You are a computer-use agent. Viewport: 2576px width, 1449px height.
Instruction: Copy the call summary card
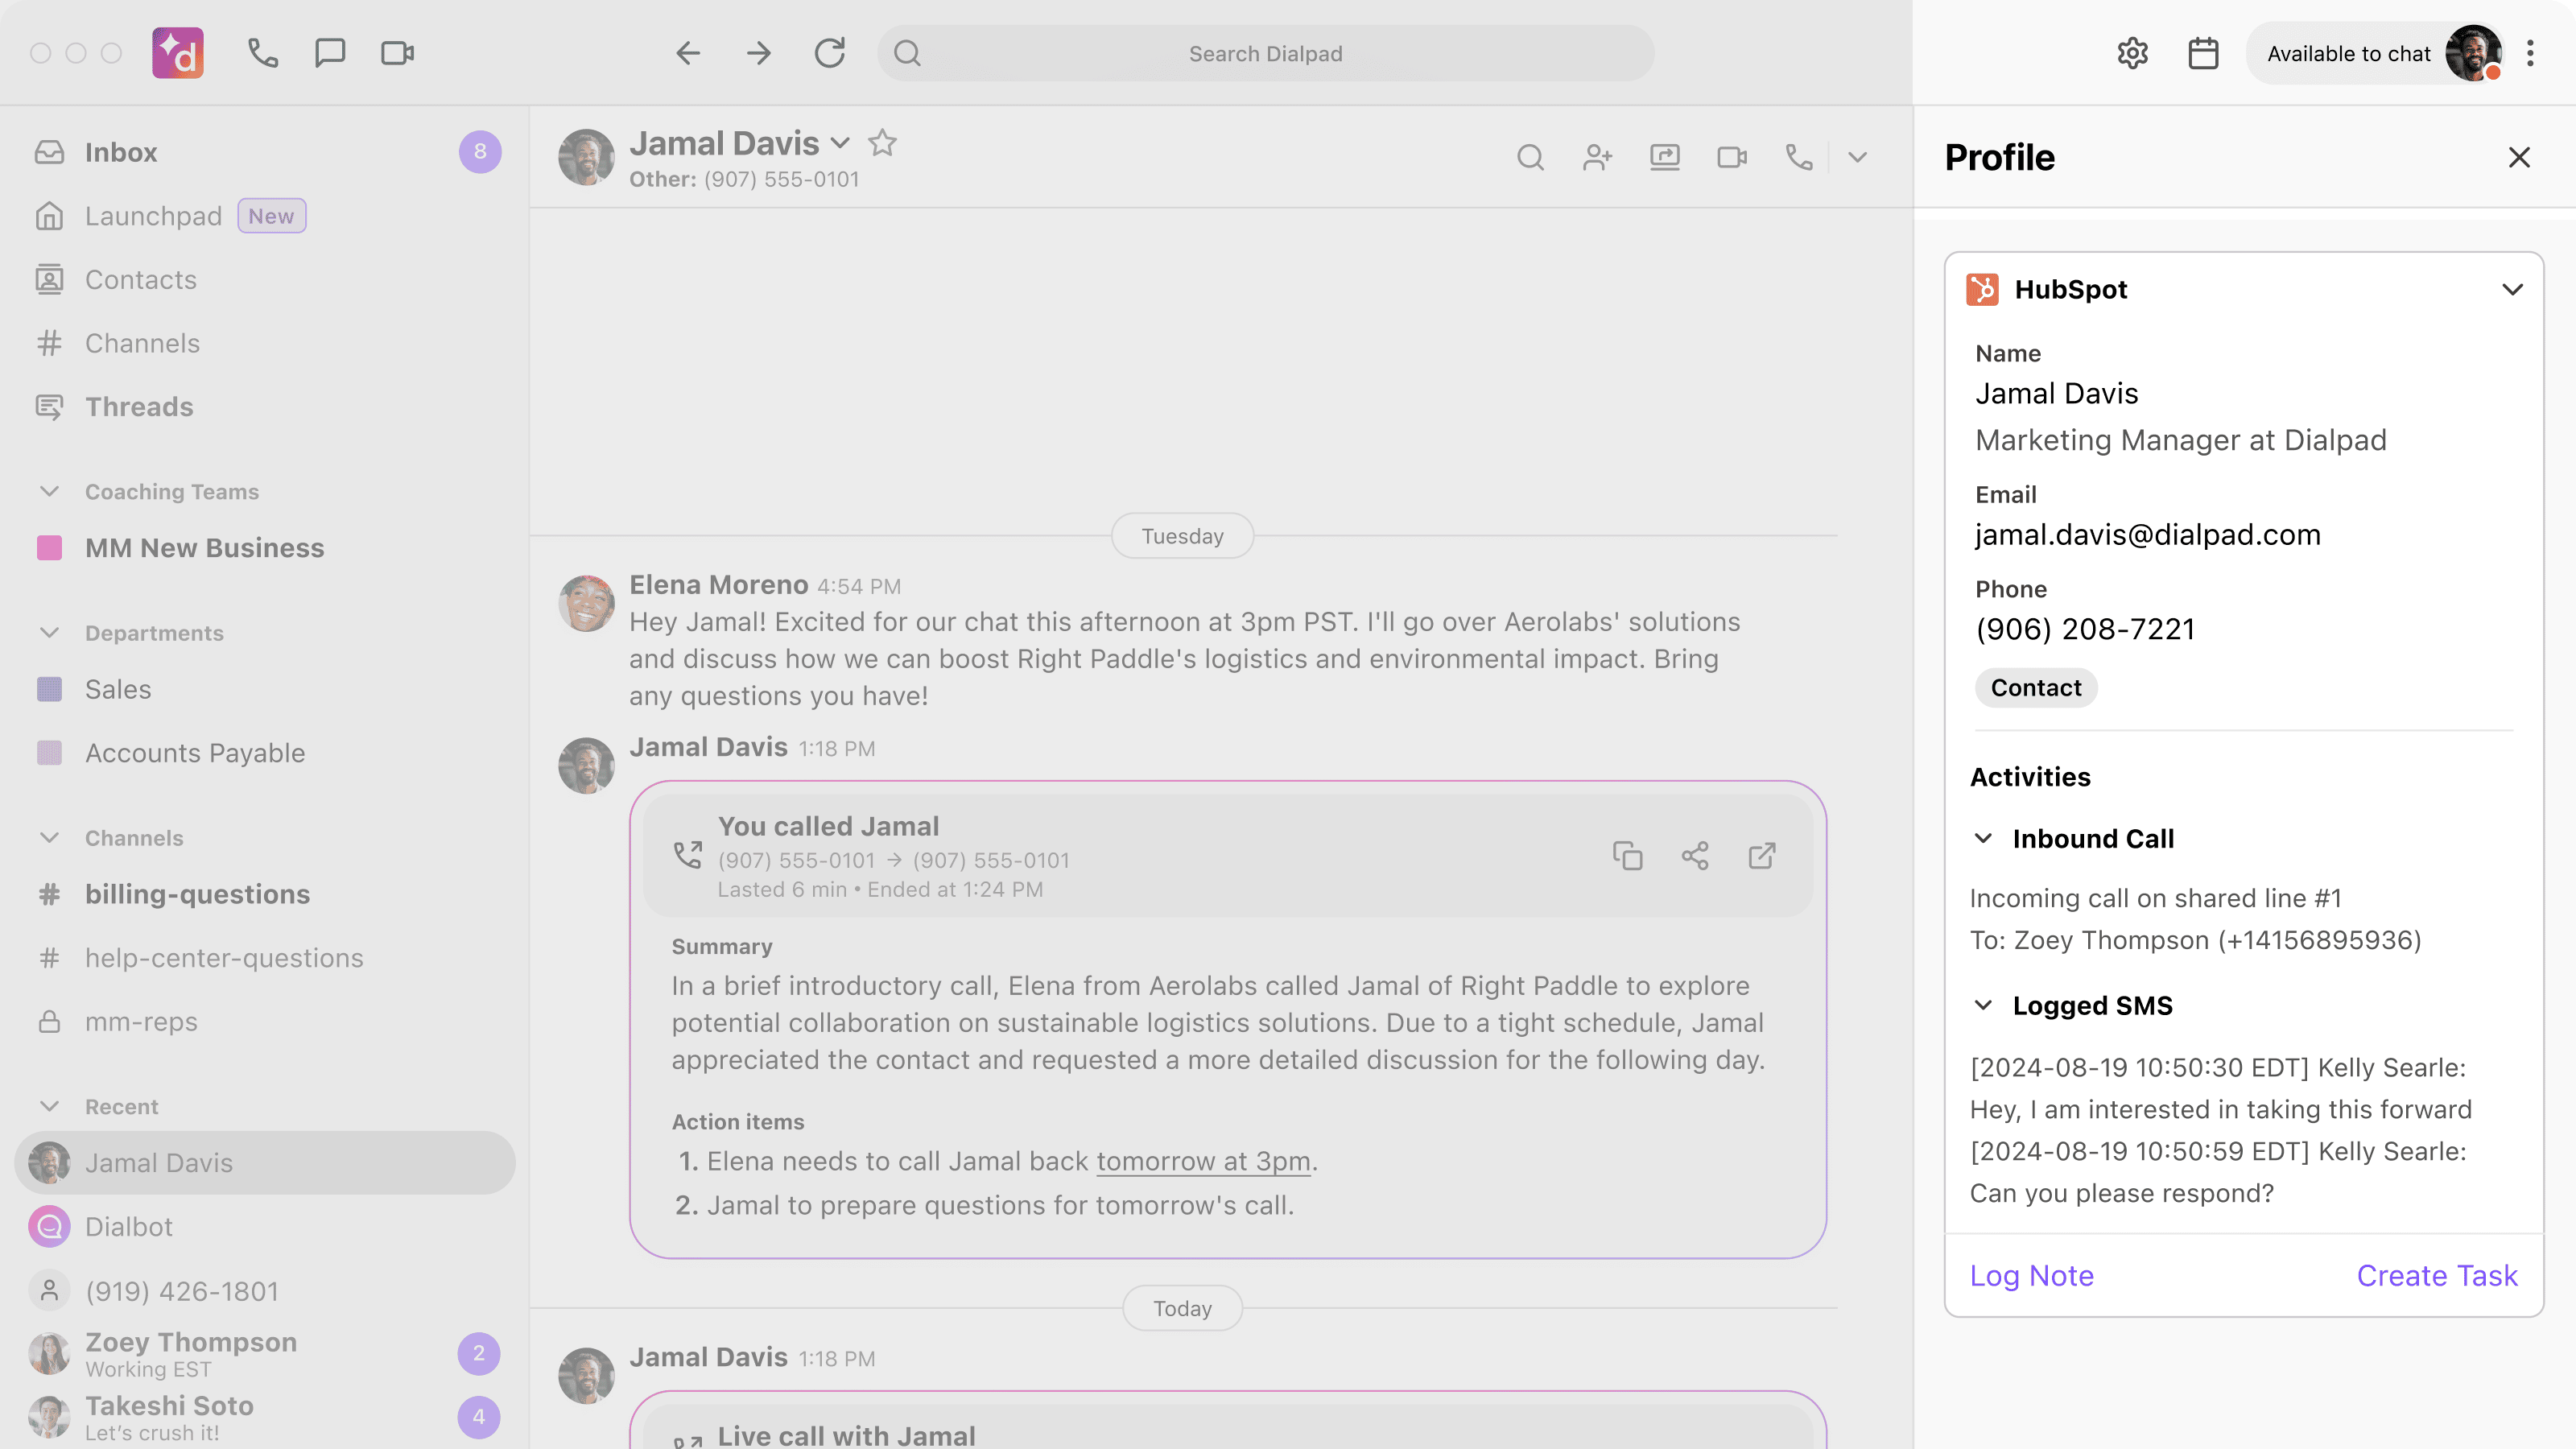[1627, 856]
